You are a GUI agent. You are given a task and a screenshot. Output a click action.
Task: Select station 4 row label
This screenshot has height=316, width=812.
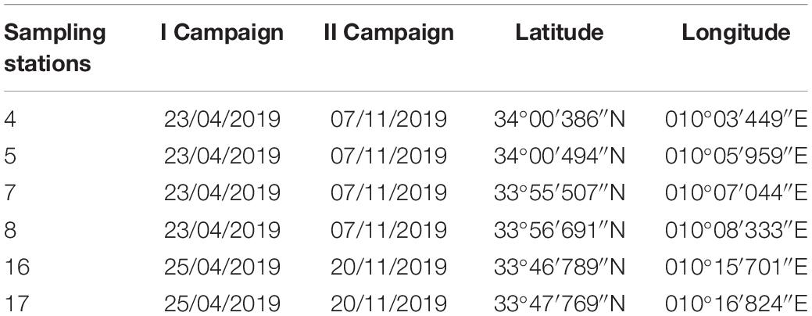pos(9,119)
